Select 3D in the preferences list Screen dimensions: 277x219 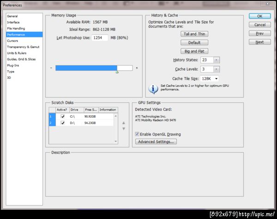point(24,78)
